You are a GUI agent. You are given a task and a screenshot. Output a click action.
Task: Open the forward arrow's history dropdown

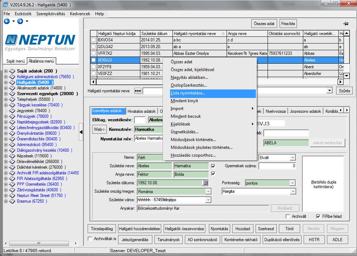click(27, 21)
